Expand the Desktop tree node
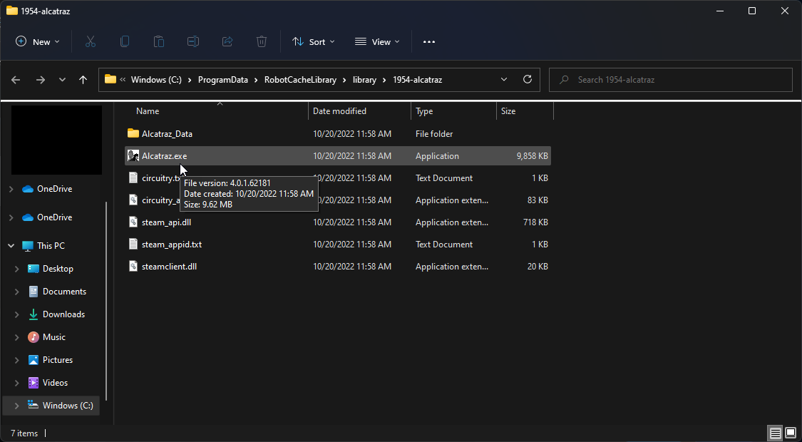 [17, 269]
